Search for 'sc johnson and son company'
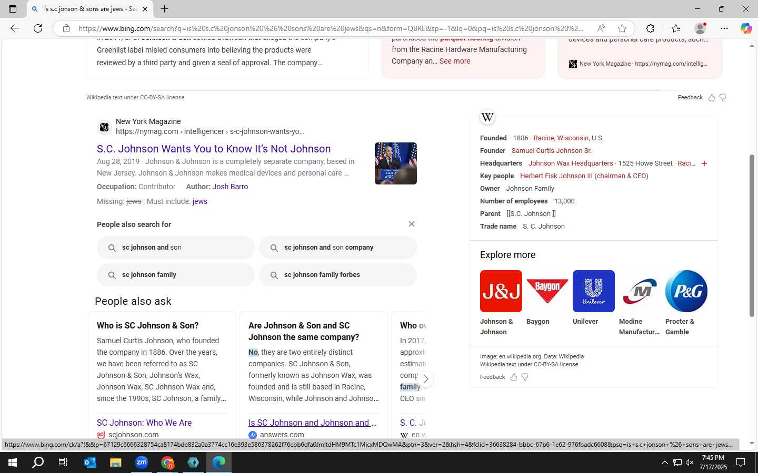The width and height of the screenshot is (758, 473). [x=338, y=248]
